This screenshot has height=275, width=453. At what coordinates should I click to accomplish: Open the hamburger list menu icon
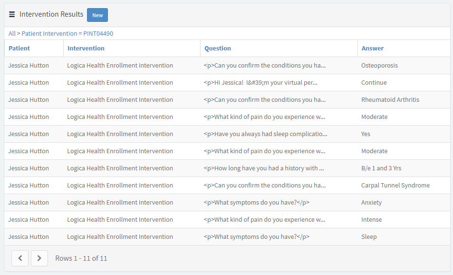(12, 14)
